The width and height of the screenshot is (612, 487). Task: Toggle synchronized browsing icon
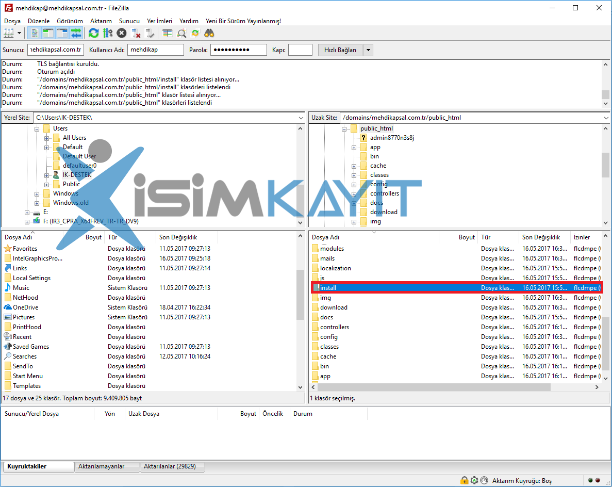click(x=195, y=33)
